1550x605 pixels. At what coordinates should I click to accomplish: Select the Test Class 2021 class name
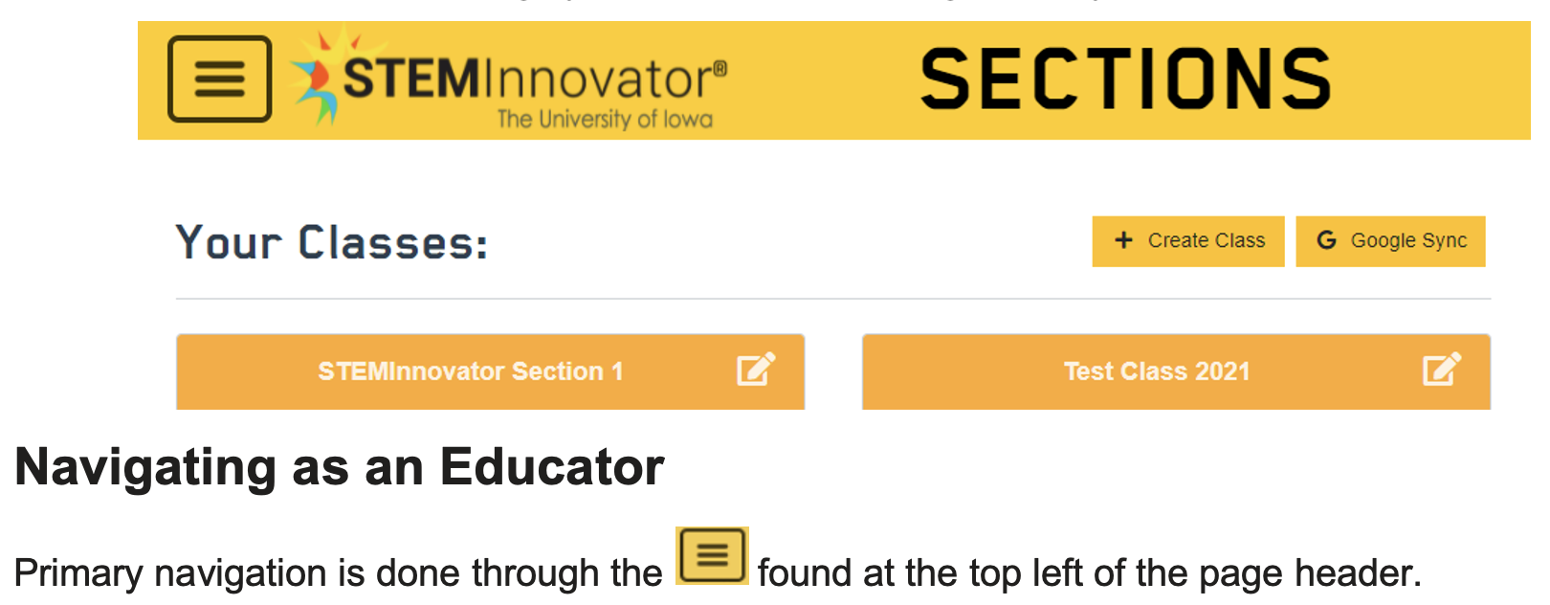(x=1156, y=371)
